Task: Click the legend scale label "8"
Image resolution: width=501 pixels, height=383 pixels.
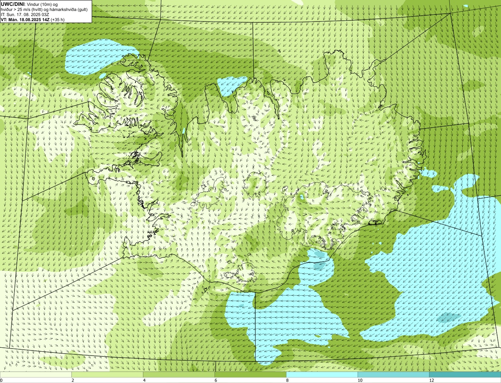Action: tap(287, 380)
